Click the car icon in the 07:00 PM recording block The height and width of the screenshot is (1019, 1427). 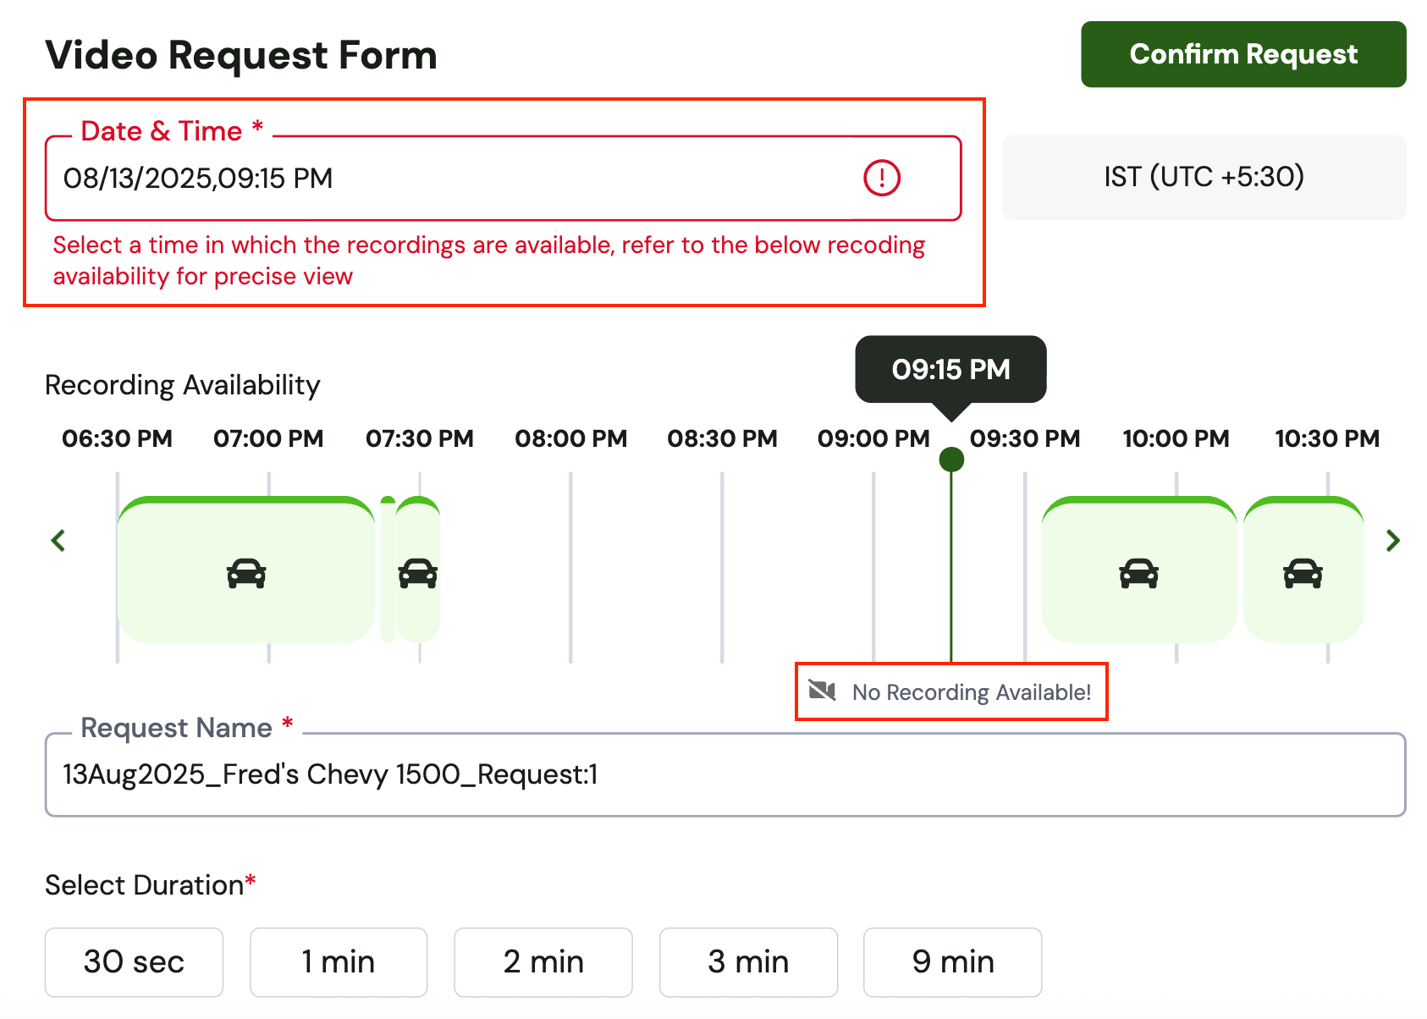[x=246, y=573]
